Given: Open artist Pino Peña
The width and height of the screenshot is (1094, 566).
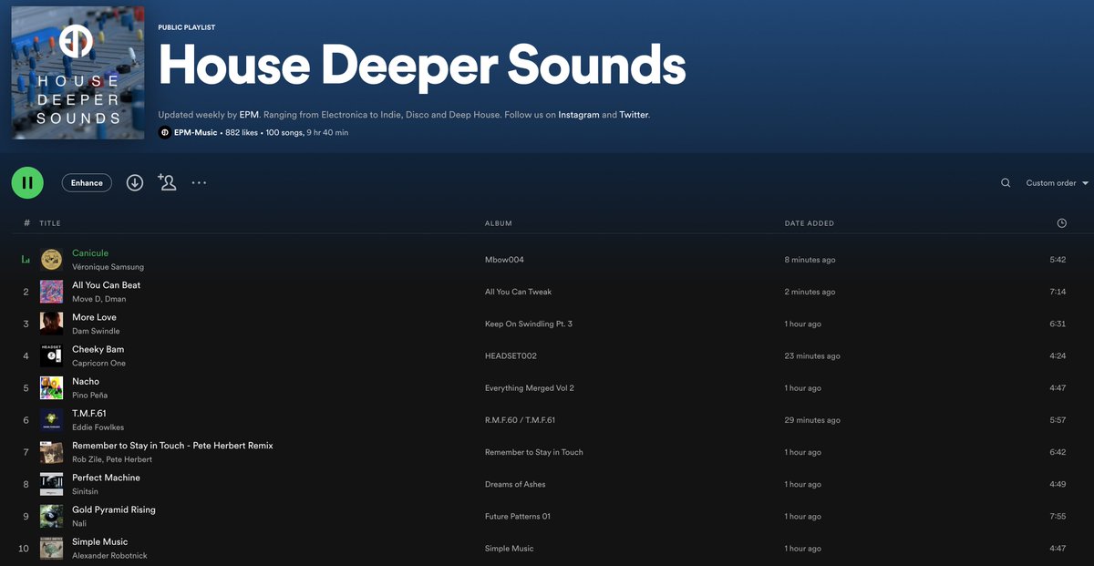Looking at the screenshot, I should click(90, 395).
